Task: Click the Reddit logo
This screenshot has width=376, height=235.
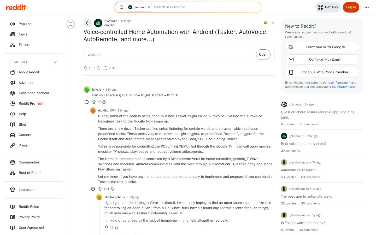Action: (x=16, y=7)
